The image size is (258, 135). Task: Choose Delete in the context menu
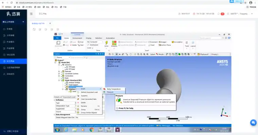click(x=89, y=102)
